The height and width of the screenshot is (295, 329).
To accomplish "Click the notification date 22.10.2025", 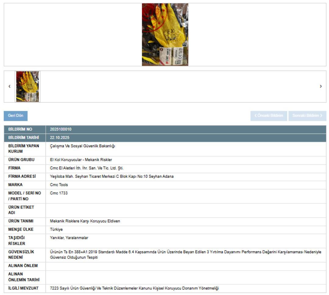I will point(59,138).
